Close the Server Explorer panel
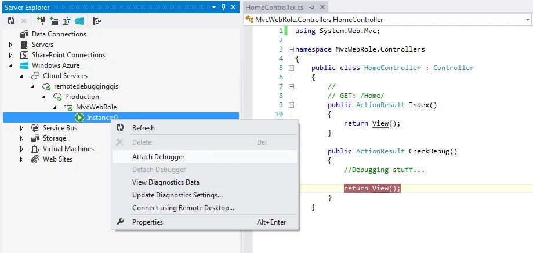Viewport: 533px width, 253px height. coord(233,7)
